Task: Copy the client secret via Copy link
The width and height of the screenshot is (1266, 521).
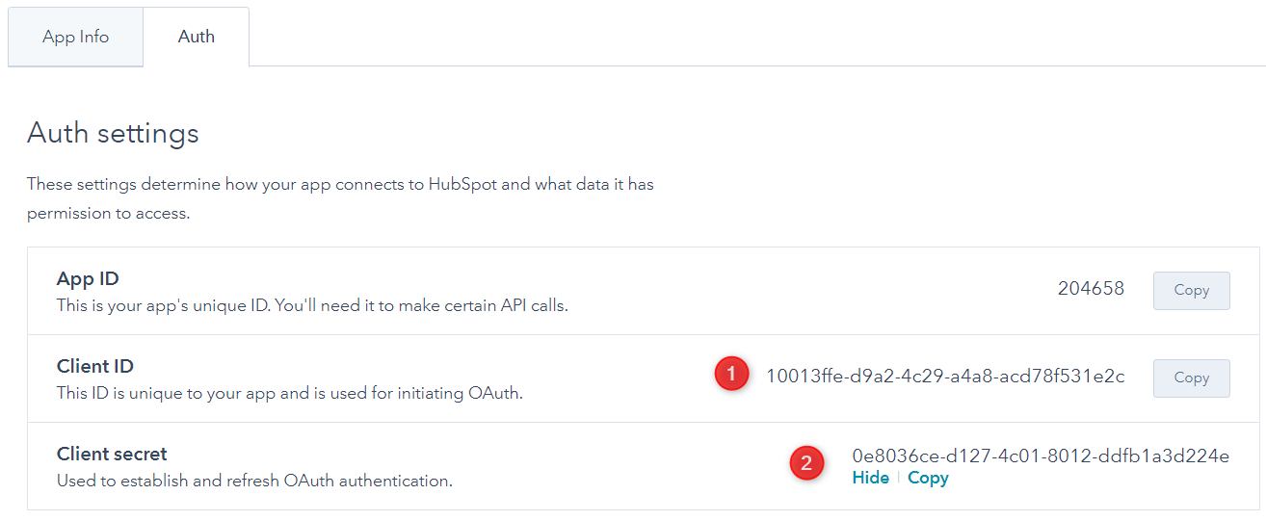Action: click(x=928, y=478)
